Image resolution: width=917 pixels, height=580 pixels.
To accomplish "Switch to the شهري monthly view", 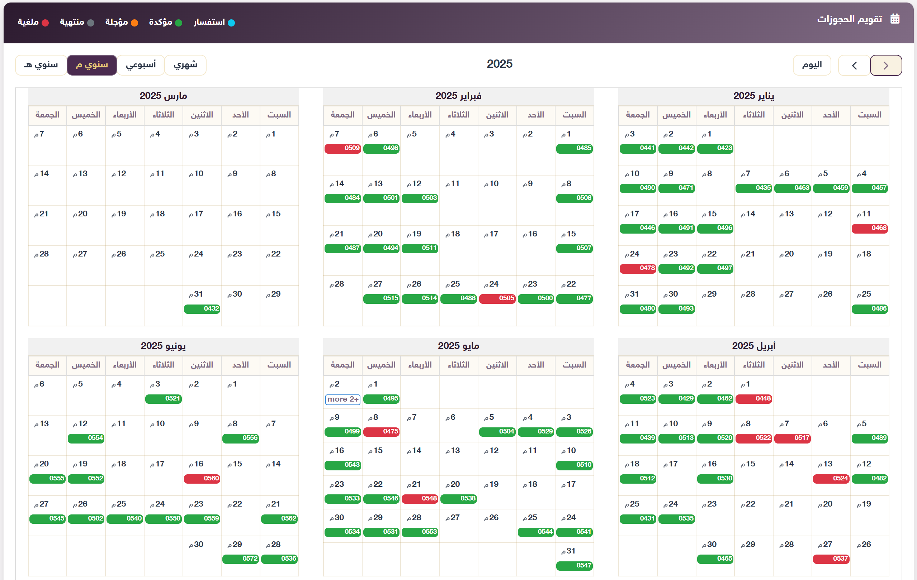I will click(185, 65).
